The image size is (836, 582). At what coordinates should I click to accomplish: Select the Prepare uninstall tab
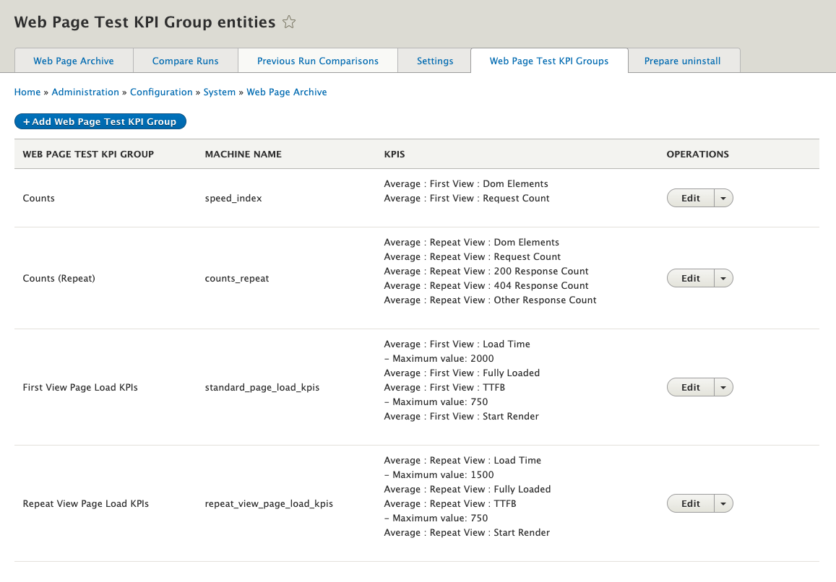684,61
